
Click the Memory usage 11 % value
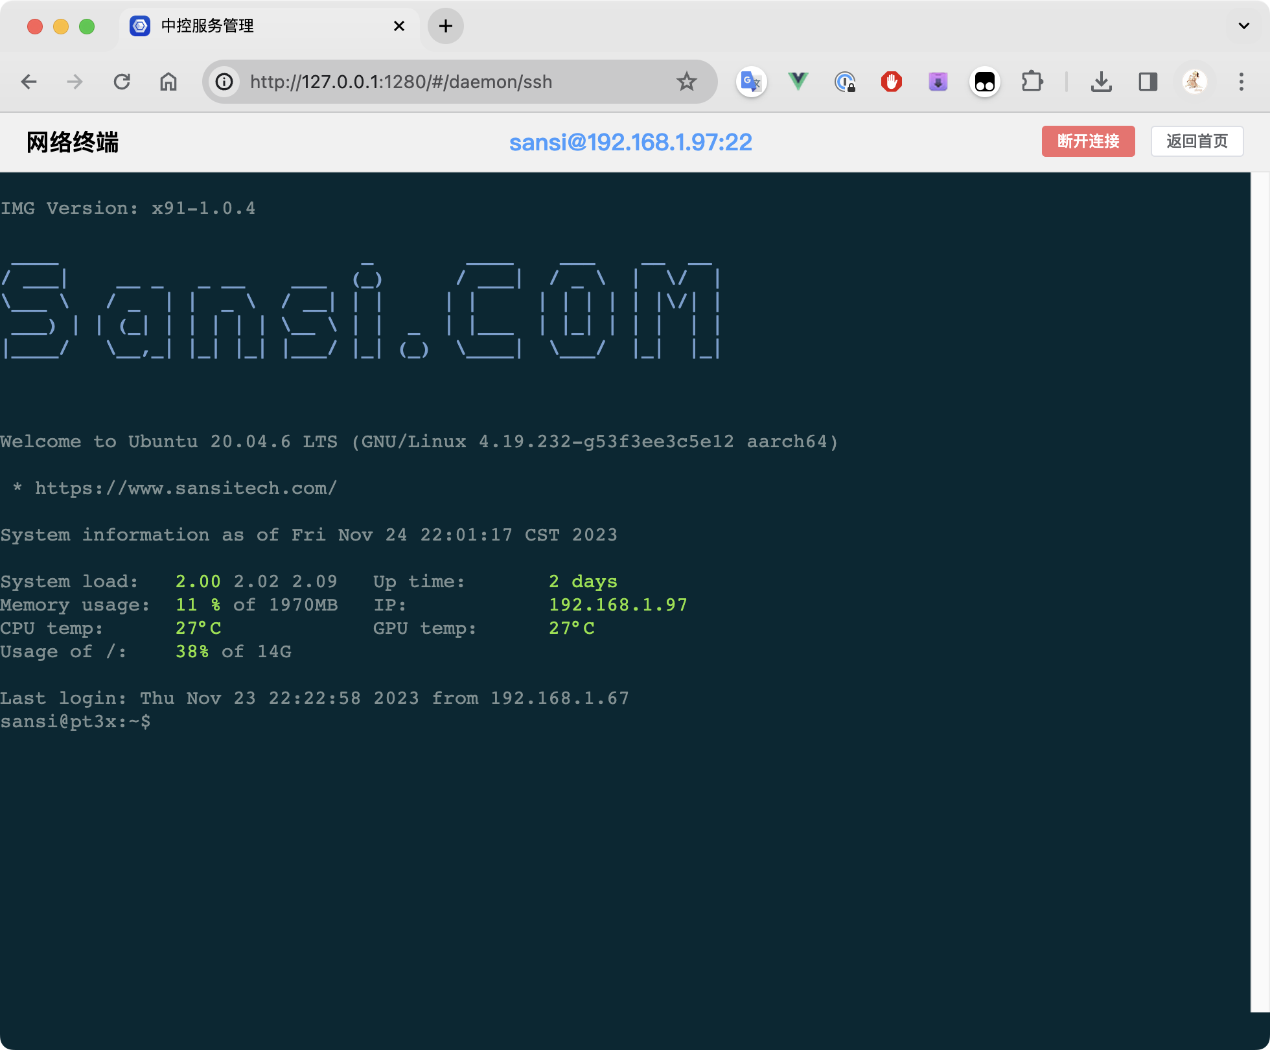pos(198,605)
